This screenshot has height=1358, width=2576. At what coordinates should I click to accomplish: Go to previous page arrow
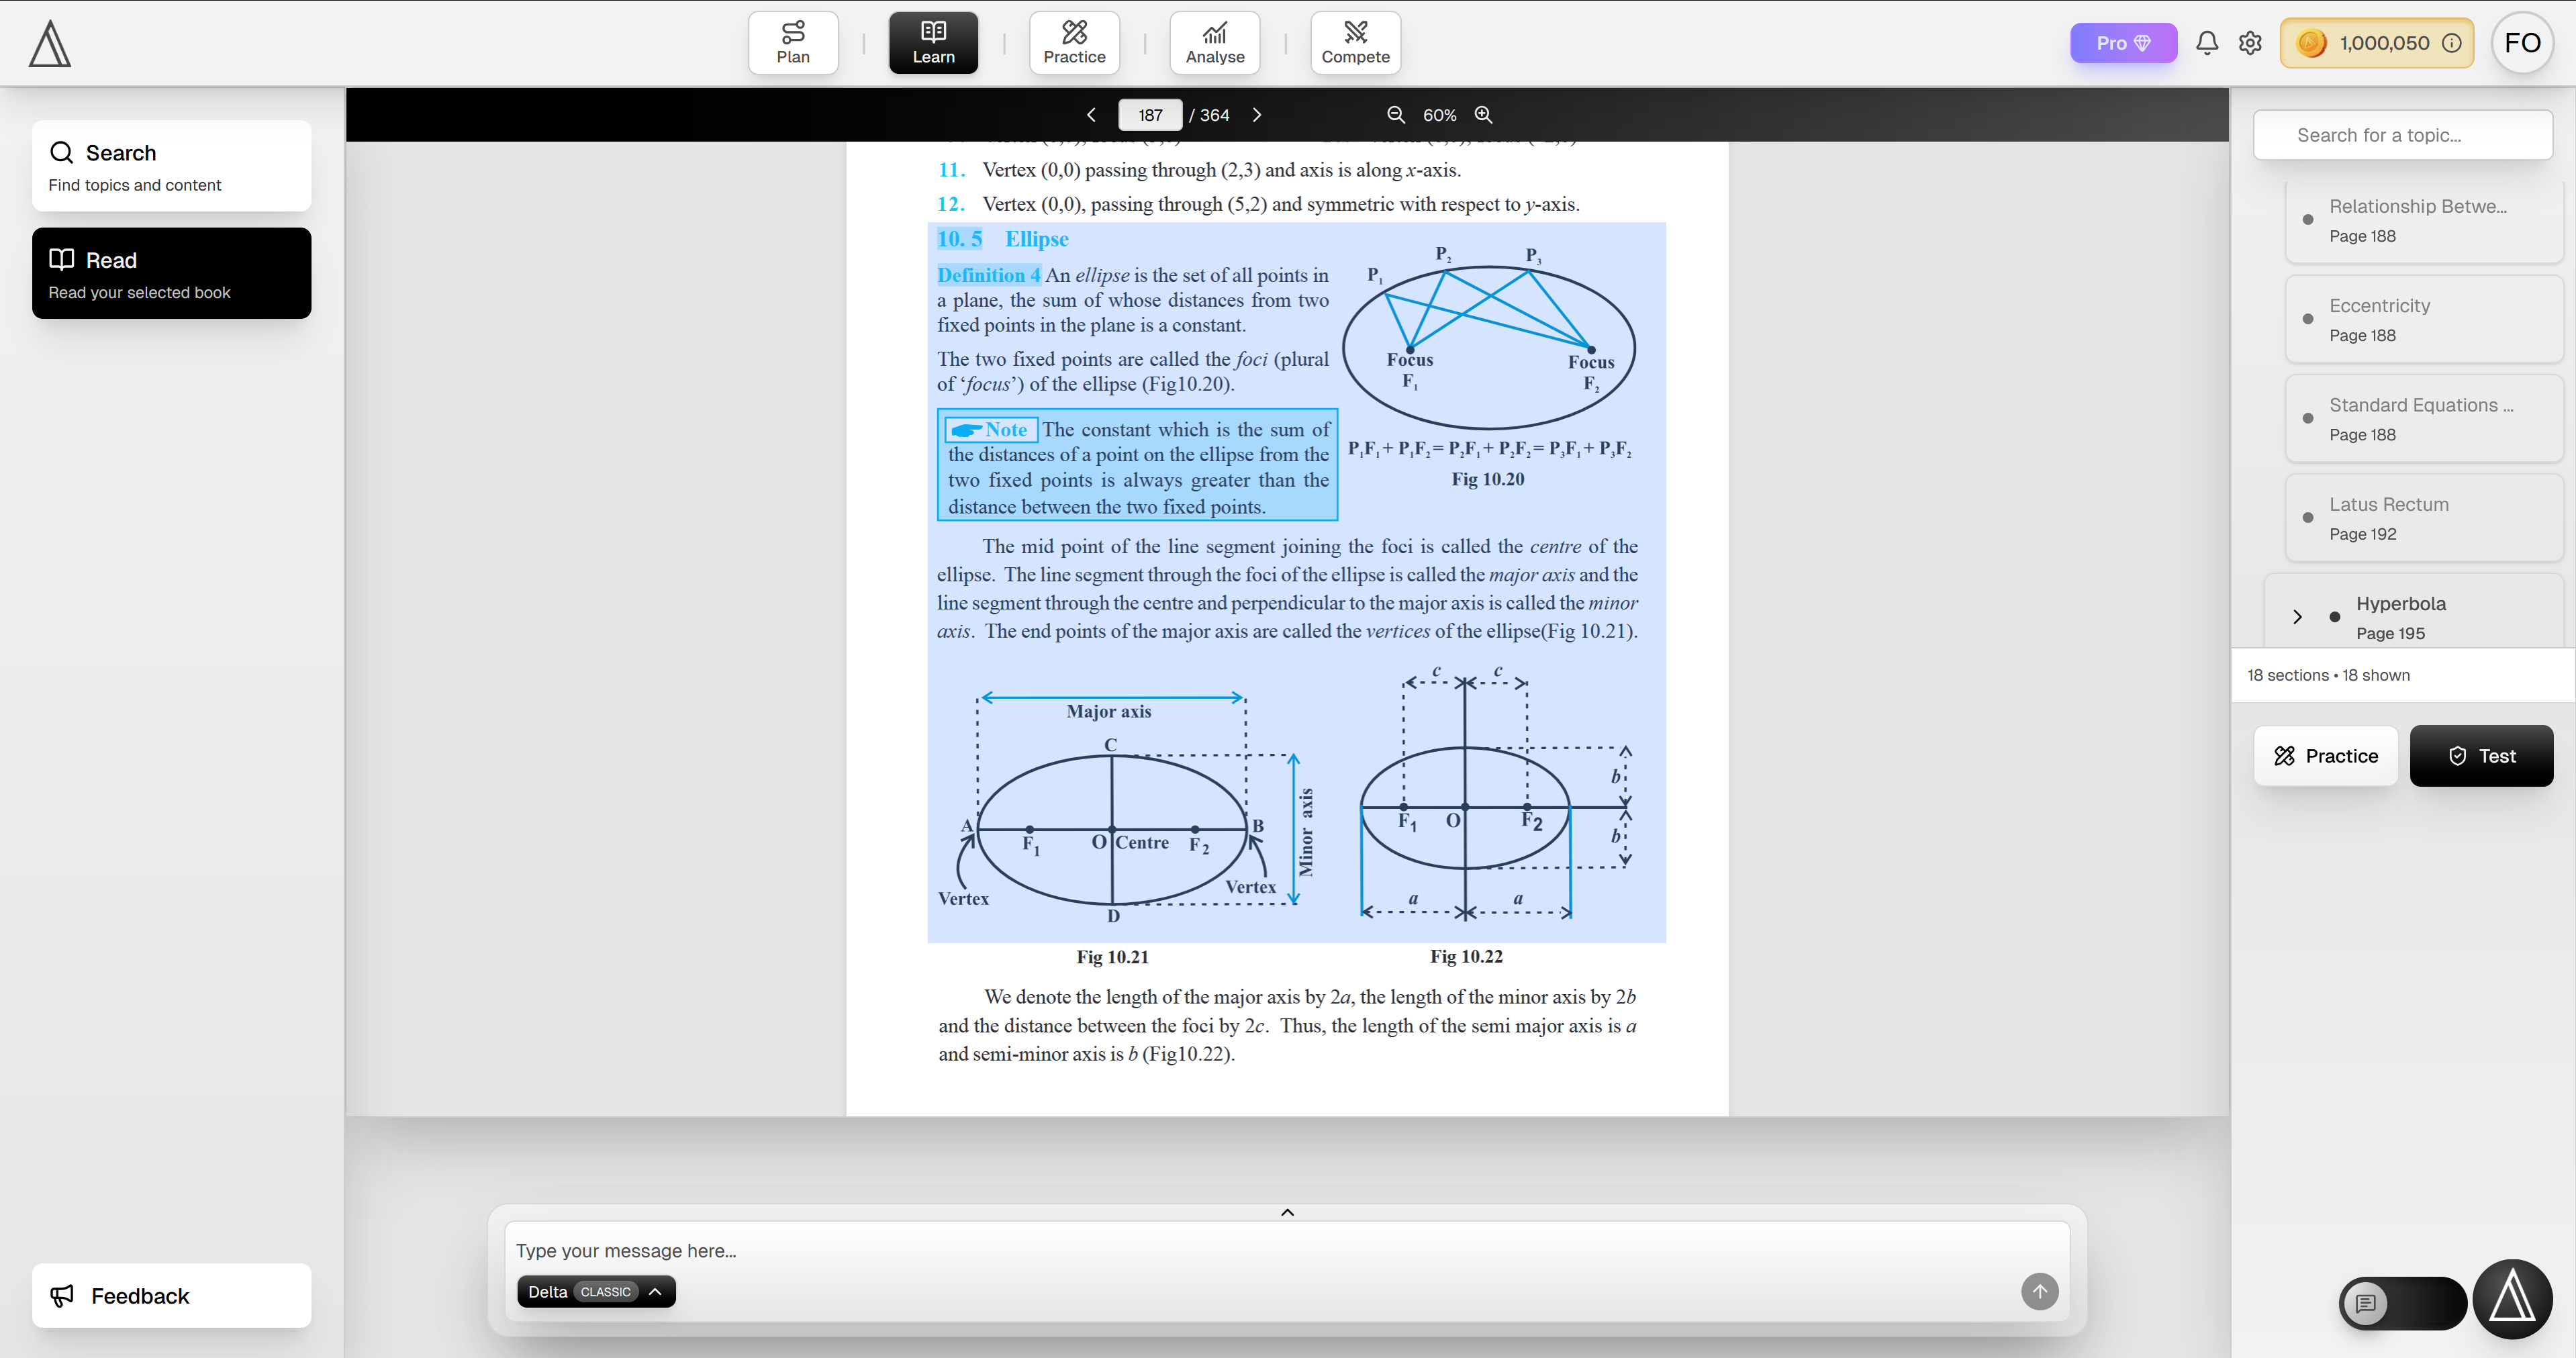(1091, 115)
